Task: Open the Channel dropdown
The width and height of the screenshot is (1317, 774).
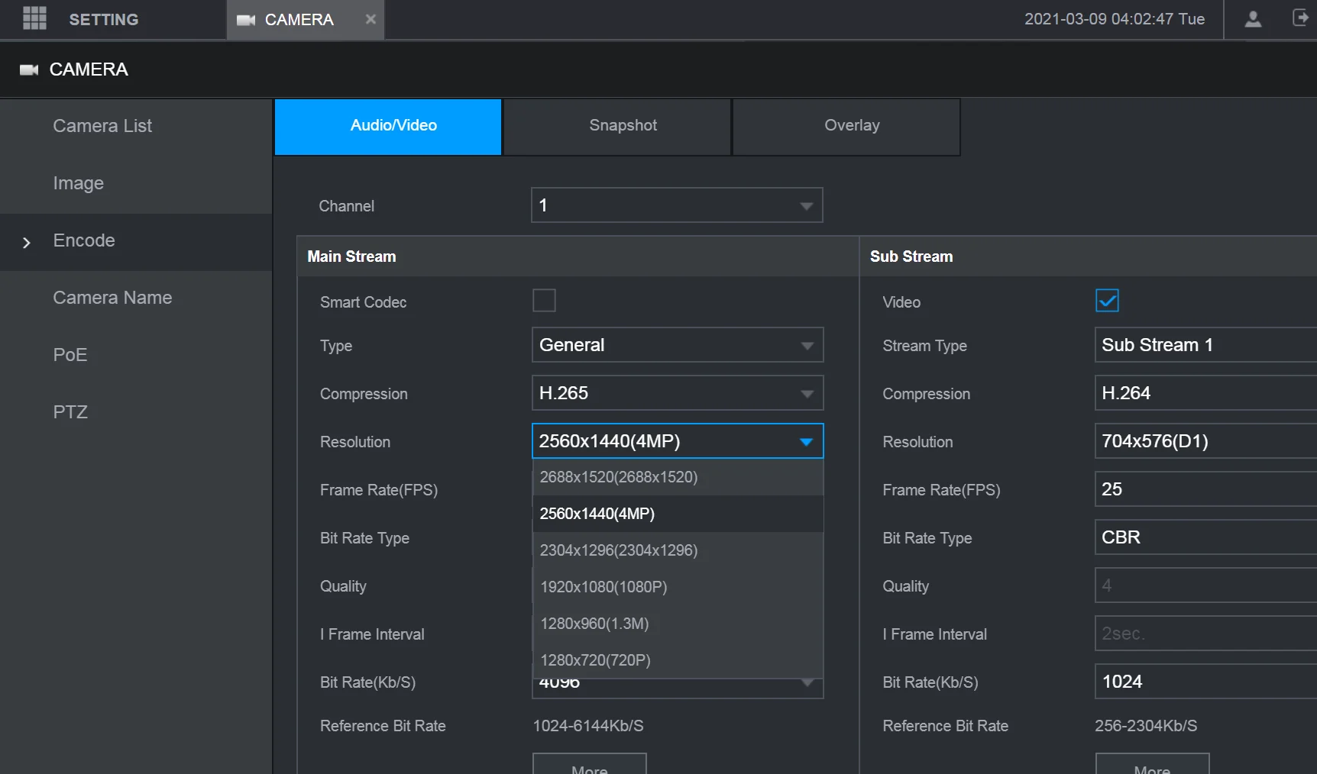Action: [676, 205]
